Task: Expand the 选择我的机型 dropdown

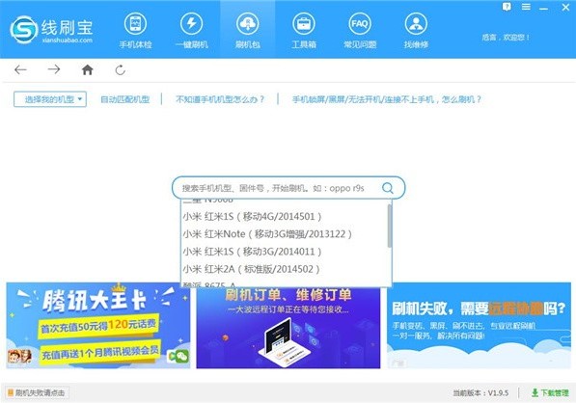Action: [50, 99]
